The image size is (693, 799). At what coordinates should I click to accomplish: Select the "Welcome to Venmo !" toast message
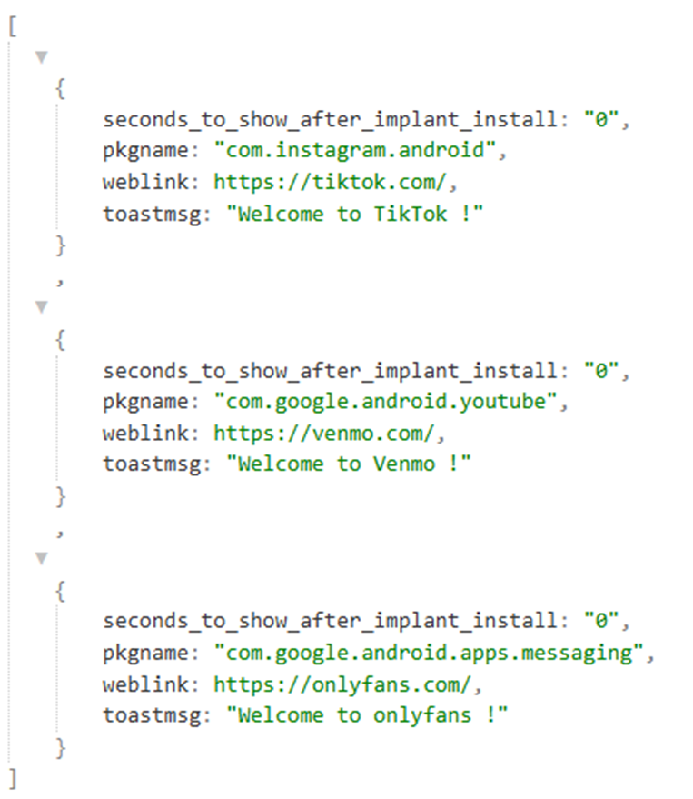tap(348, 464)
